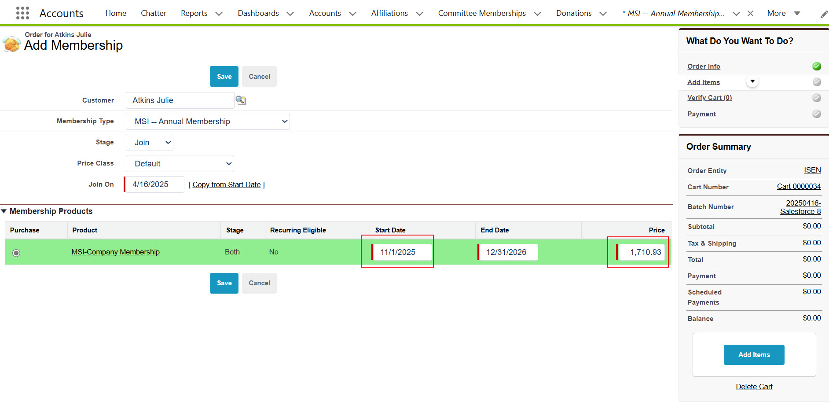This screenshot has width=829, height=405.
Task: Open the Membership Type dropdown
Action: tap(208, 121)
